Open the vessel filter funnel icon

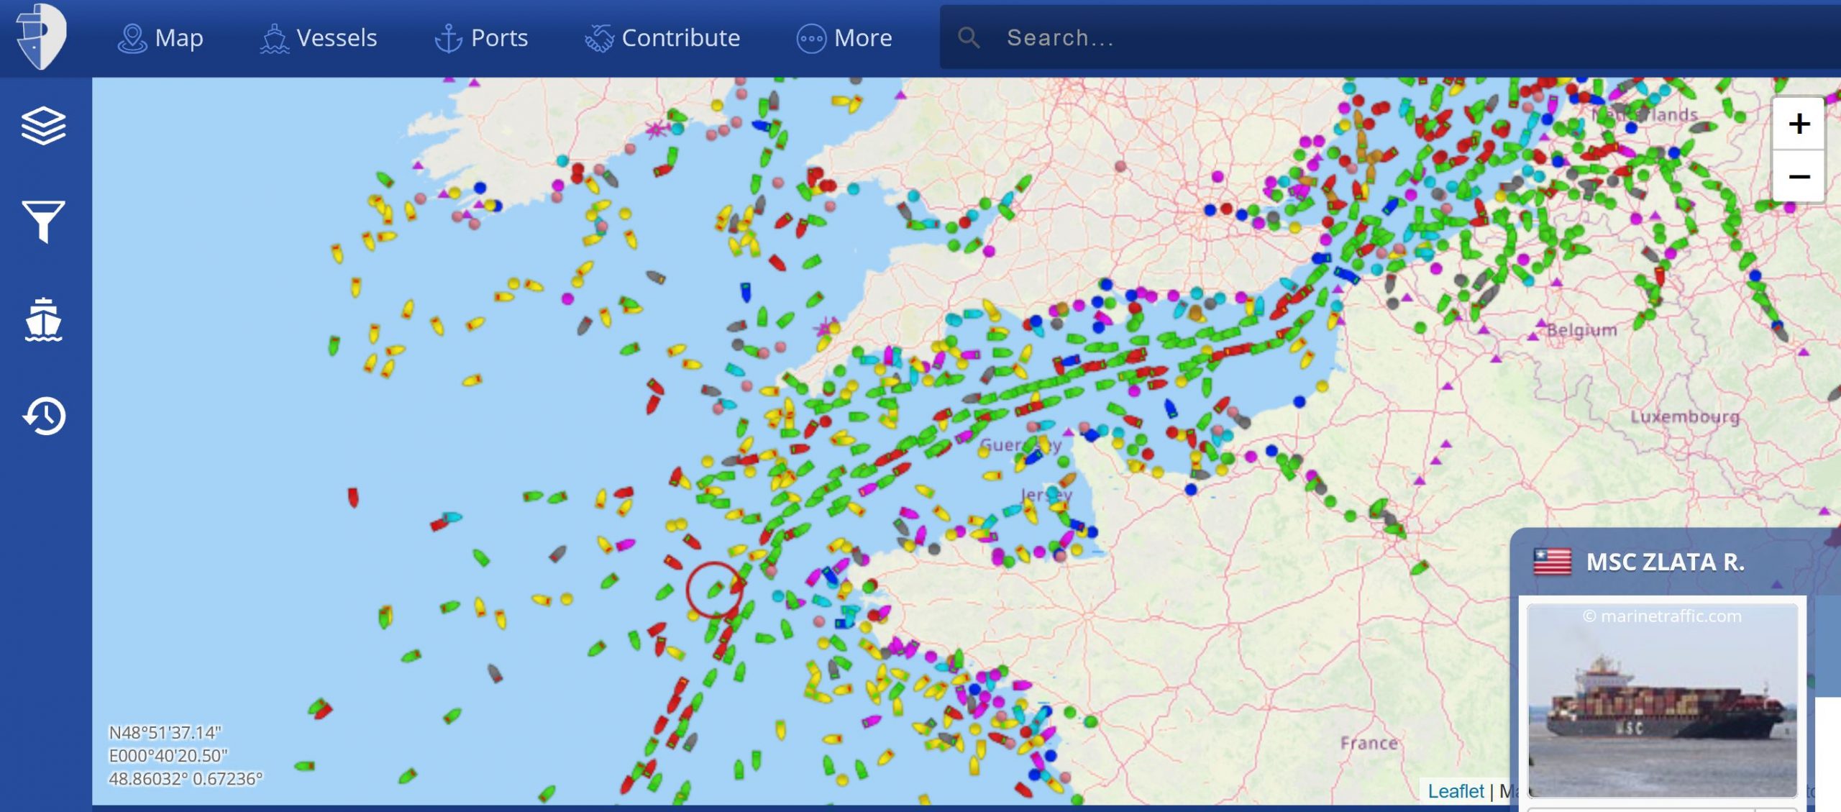[43, 221]
